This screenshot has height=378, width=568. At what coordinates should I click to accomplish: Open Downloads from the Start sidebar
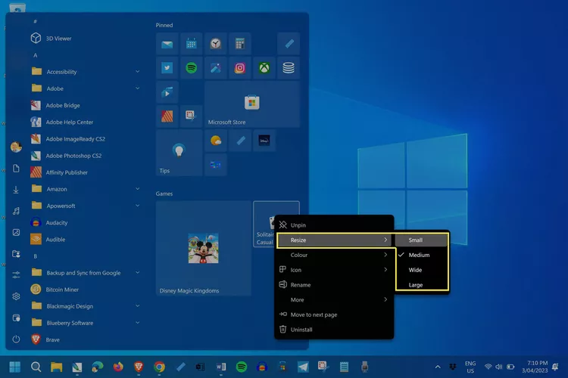click(x=16, y=190)
